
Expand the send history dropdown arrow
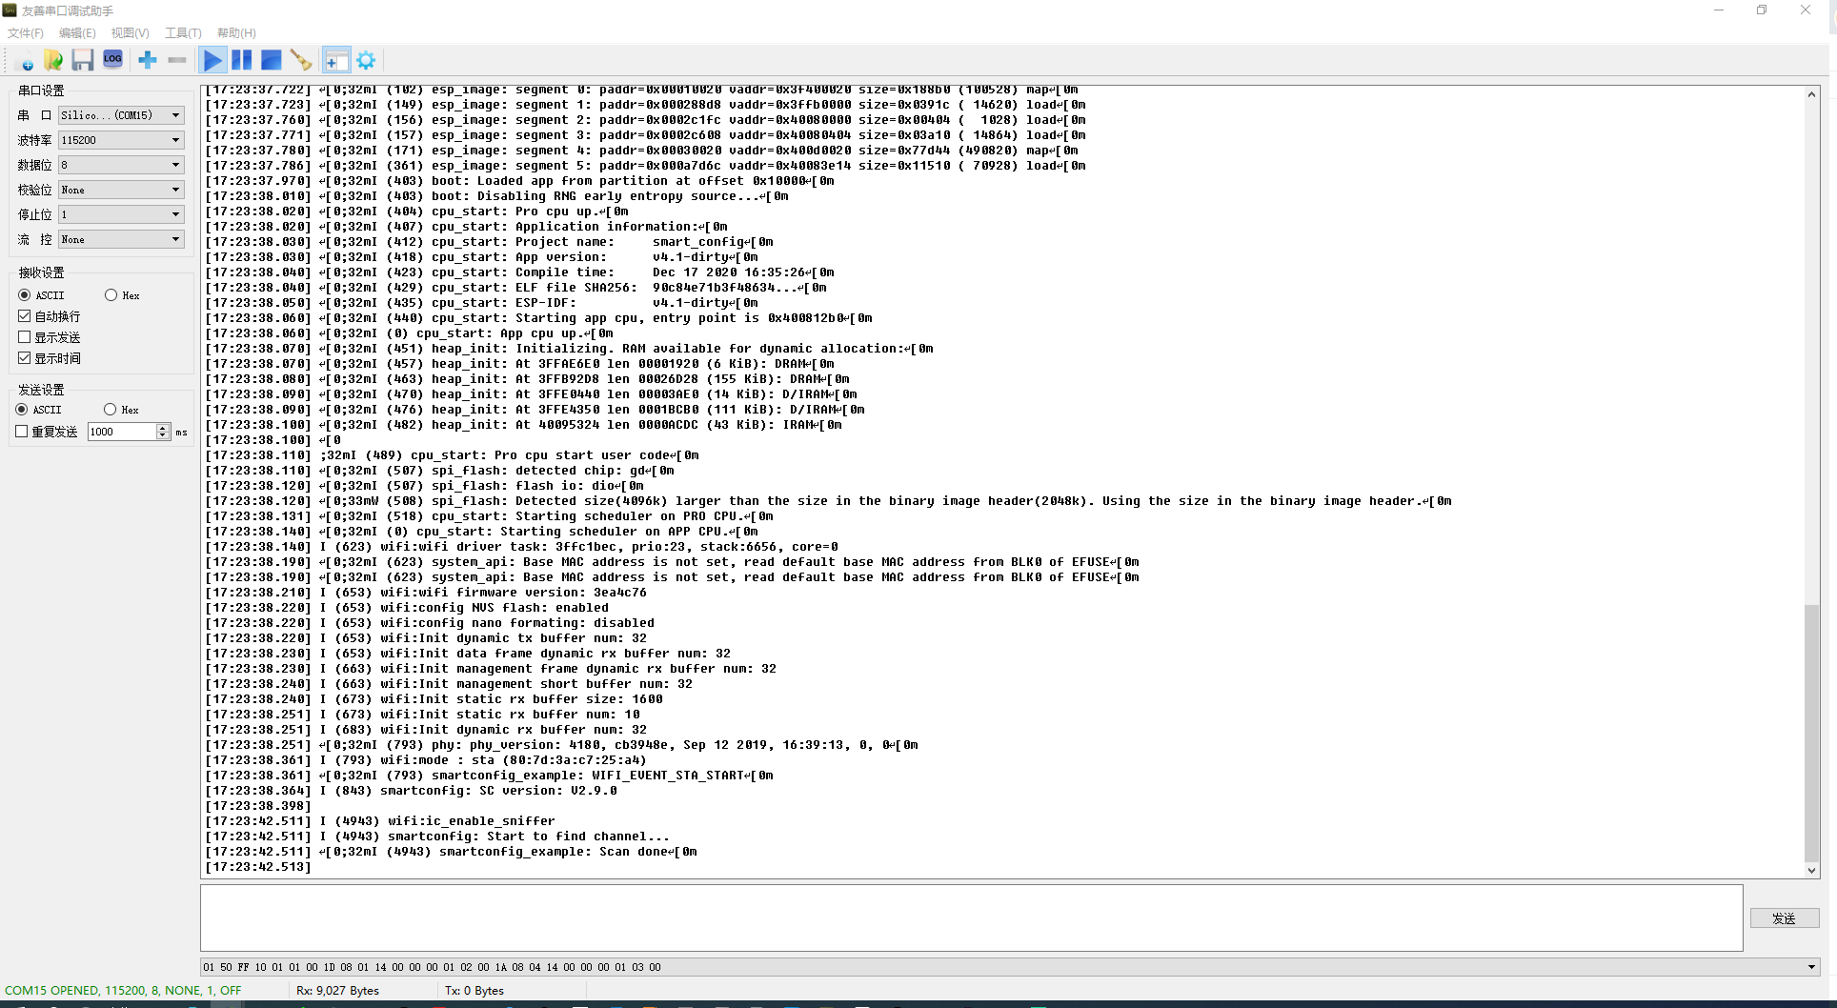point(1811,967)
